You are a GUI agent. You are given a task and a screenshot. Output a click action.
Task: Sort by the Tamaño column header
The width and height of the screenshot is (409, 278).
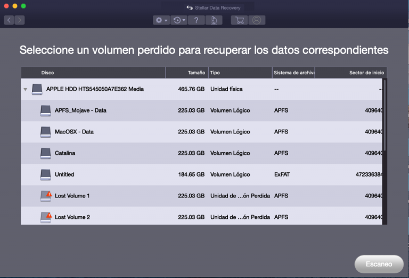coord(187,73)
